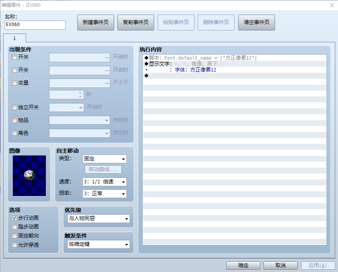Open the 频率 dropdown showing 正常
Viewport: 338px width, 272px height.
pyautogui.click(x=105, y=194)
